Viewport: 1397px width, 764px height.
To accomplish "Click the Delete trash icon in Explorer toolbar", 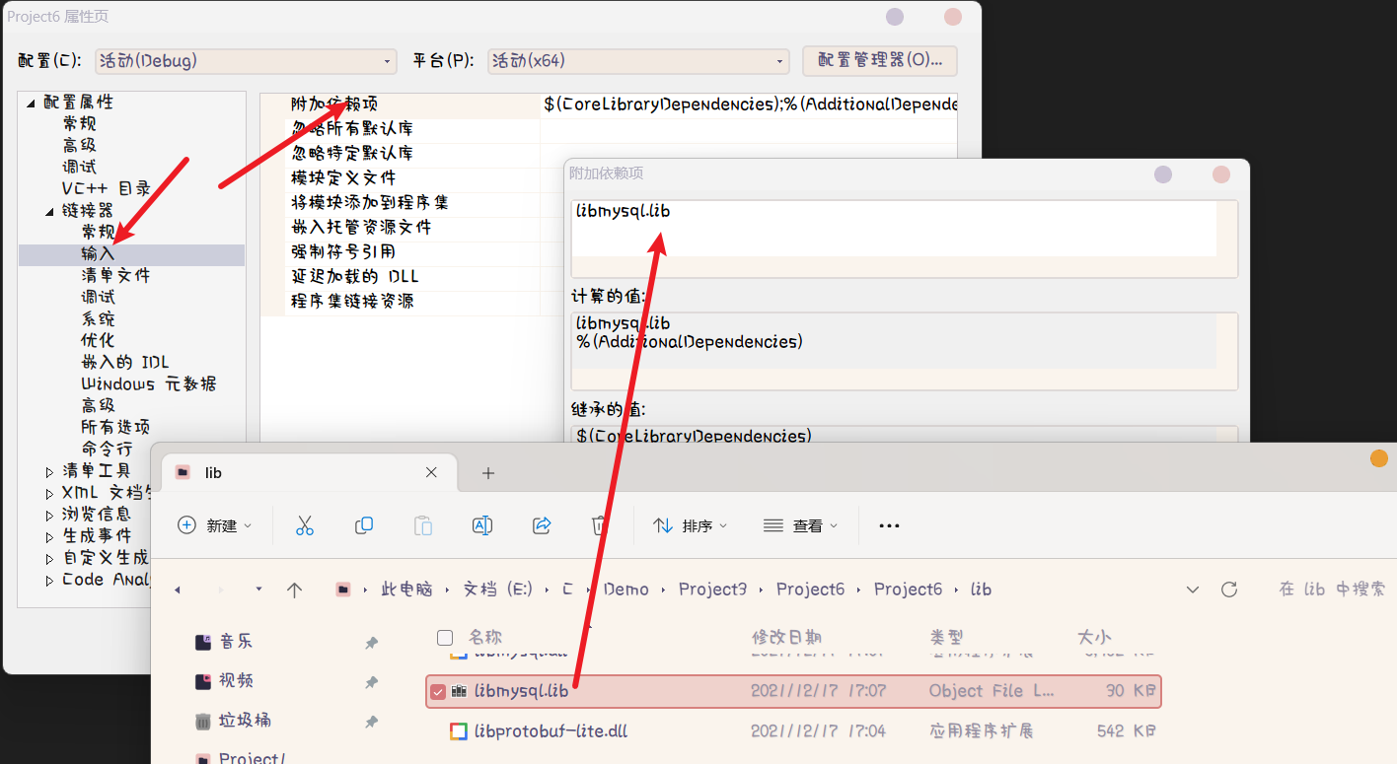I will pos(599,525).
